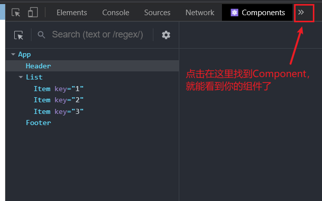
Task: Collapse the App component node
Action: pos(13,54)
